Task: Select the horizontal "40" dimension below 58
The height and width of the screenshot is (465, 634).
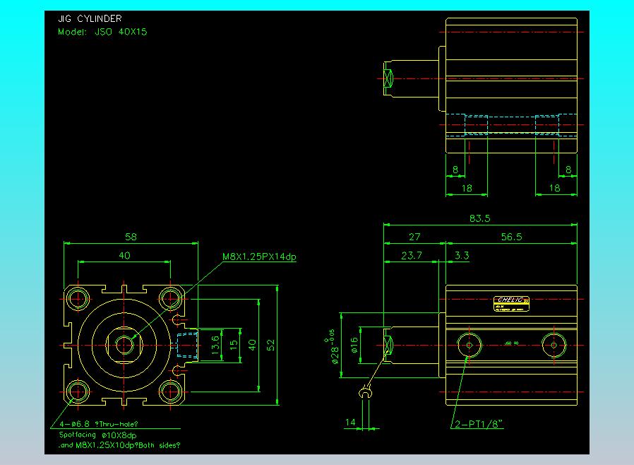Action: pos(124,255)
